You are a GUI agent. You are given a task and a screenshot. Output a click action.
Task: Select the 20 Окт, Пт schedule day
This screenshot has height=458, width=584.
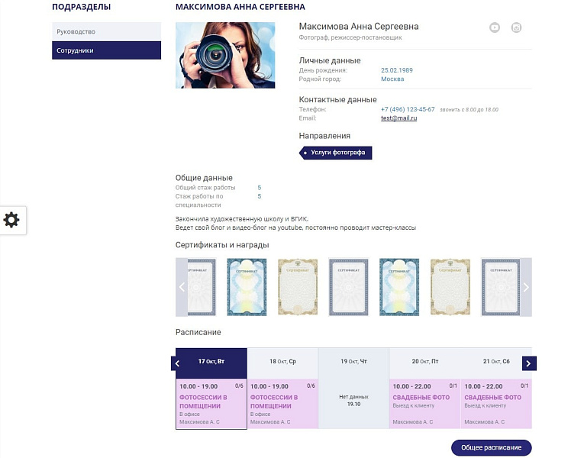(425, 361)
